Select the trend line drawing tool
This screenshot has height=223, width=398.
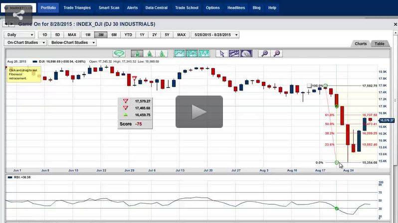(x=234, y=53)
